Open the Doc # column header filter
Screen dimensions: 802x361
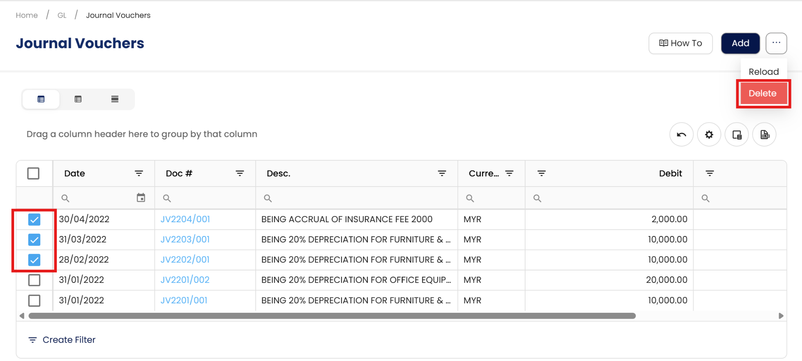click(x=240, y=173)
